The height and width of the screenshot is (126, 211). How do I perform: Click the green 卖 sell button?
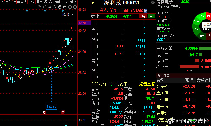[151, 16]
